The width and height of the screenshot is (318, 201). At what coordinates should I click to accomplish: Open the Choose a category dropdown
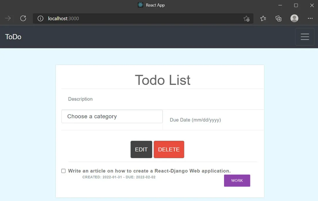coord(112,116)
